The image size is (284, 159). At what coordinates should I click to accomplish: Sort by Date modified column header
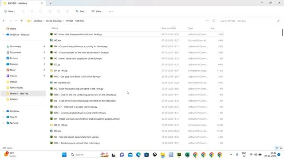(x=169, y=28)
